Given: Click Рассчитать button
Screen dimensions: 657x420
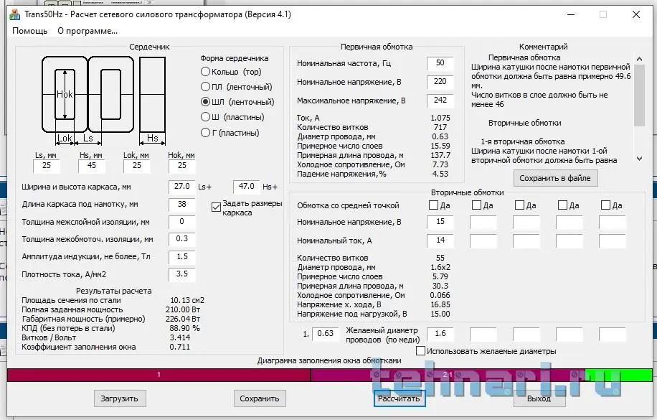Looking at the screenshot, I should point(400,398).
